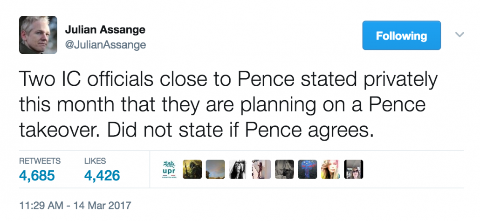Click the sunglasses woman in car avatar
This screenshot has height=221, width=480.
pyautogui.click(x=354, y=169)
